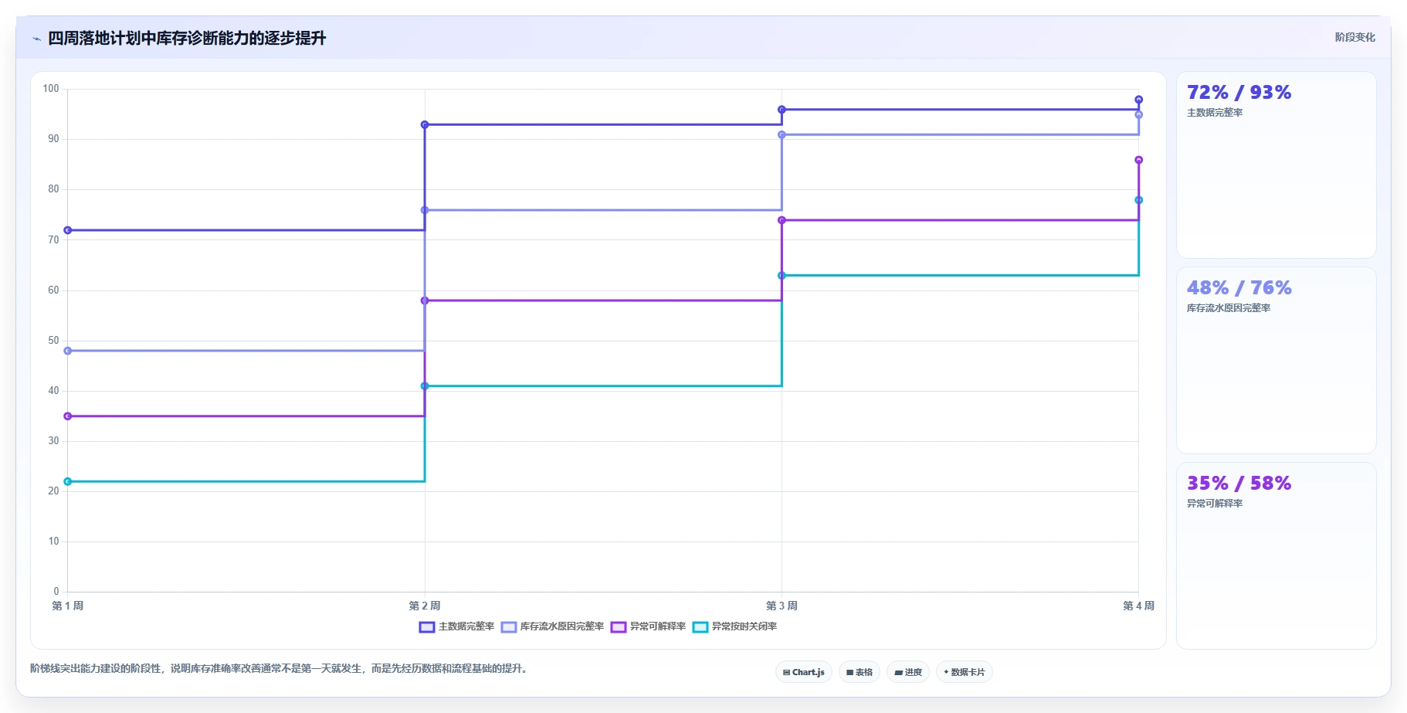
Task: Click the footnote text starting 阶梯线突出能力建设
Action: [x=280, y=668]
